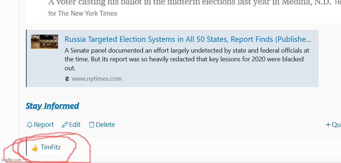Click the link preview card's left border

click(x=26, y=58)
